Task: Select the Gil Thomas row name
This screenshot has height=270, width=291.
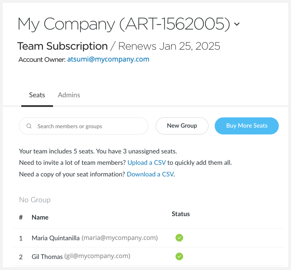Action: click(47, 257)
